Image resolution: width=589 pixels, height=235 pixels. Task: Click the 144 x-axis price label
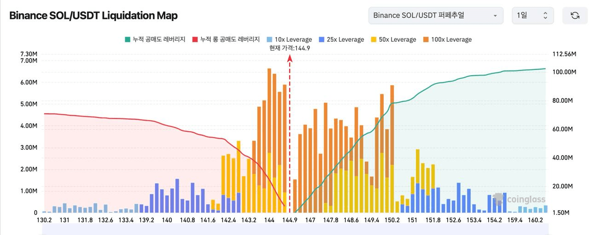coord(269,220)
